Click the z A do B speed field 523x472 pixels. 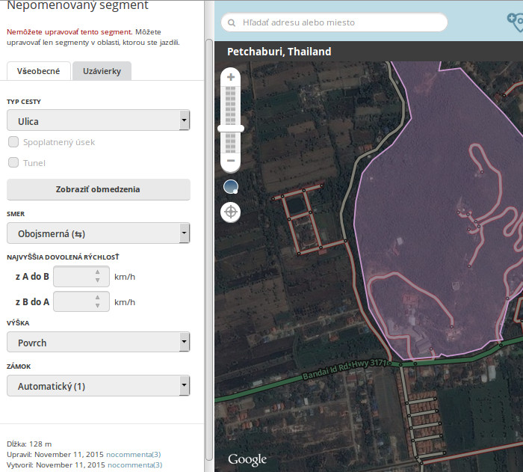coord(81,276)
